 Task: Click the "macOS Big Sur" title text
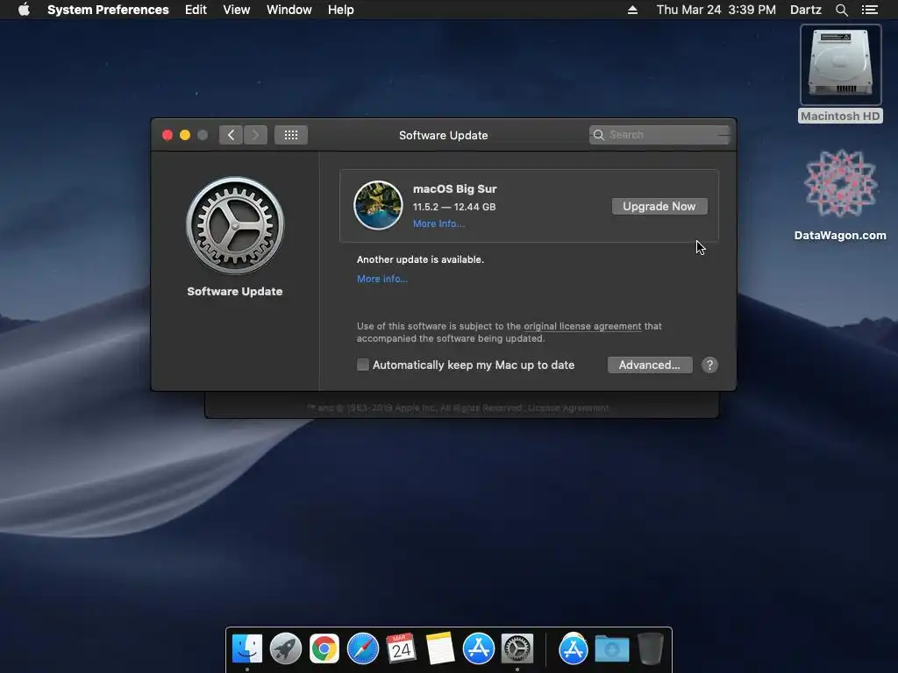click(455, 189)
